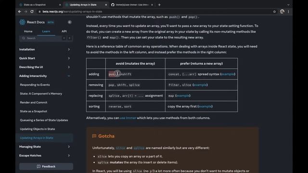Open Render and Commit page
308x173 pixels.
(33, 102)
